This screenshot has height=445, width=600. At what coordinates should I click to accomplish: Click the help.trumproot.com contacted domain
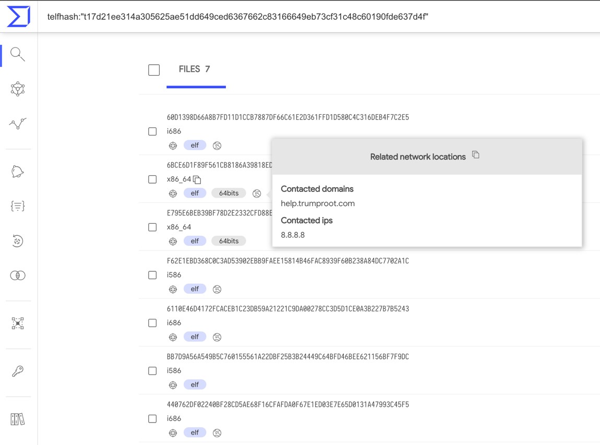pyautogui.click(x=318, y=203)
